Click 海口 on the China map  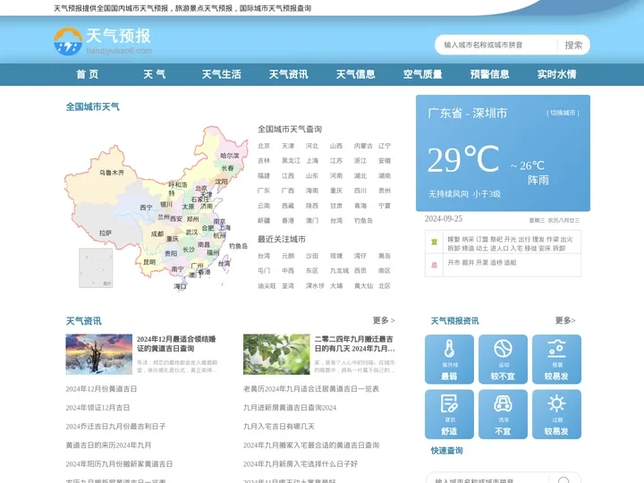[x=180, y=286]
